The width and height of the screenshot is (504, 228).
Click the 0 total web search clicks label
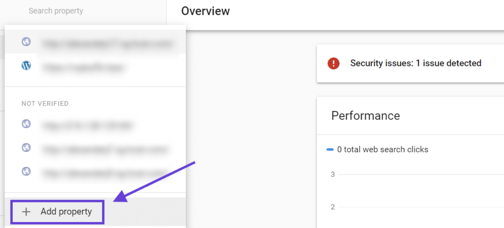(x=382, y=149)
